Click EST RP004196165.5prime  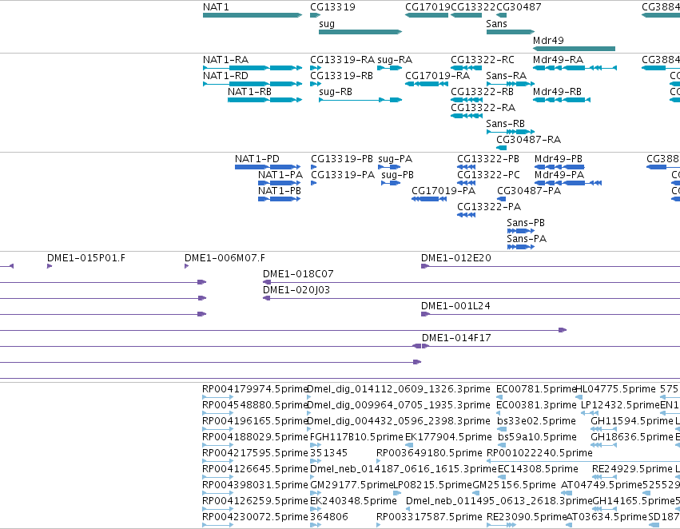[217, 429]
